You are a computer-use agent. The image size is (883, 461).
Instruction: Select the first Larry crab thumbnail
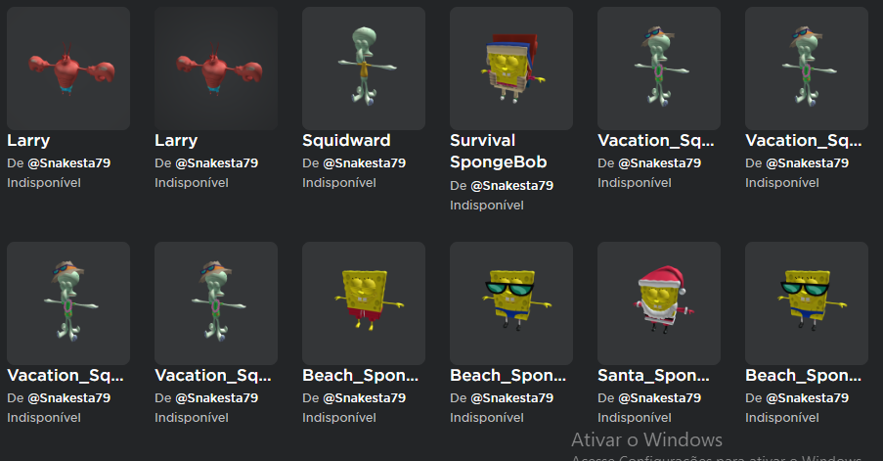coord(68,69)
